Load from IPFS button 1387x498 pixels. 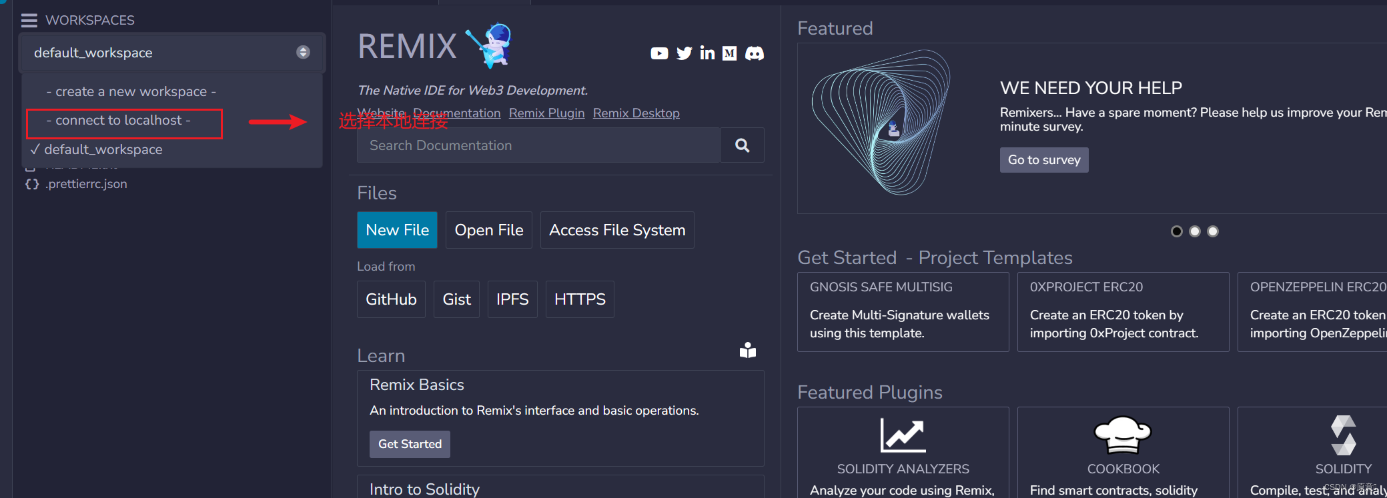point(512,299)
